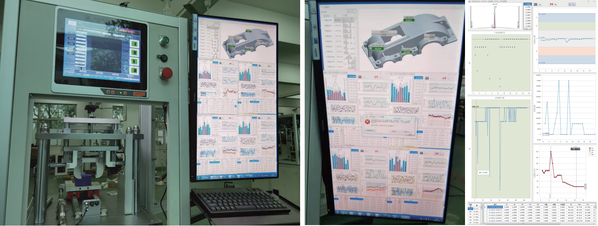Click the S1 column header in data table
The height and width of the screenshot is (226, 598).
(507, 205)
